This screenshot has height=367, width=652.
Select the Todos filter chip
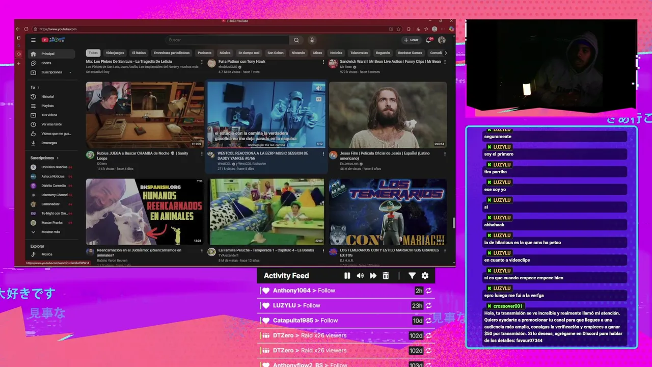point(93,53)
